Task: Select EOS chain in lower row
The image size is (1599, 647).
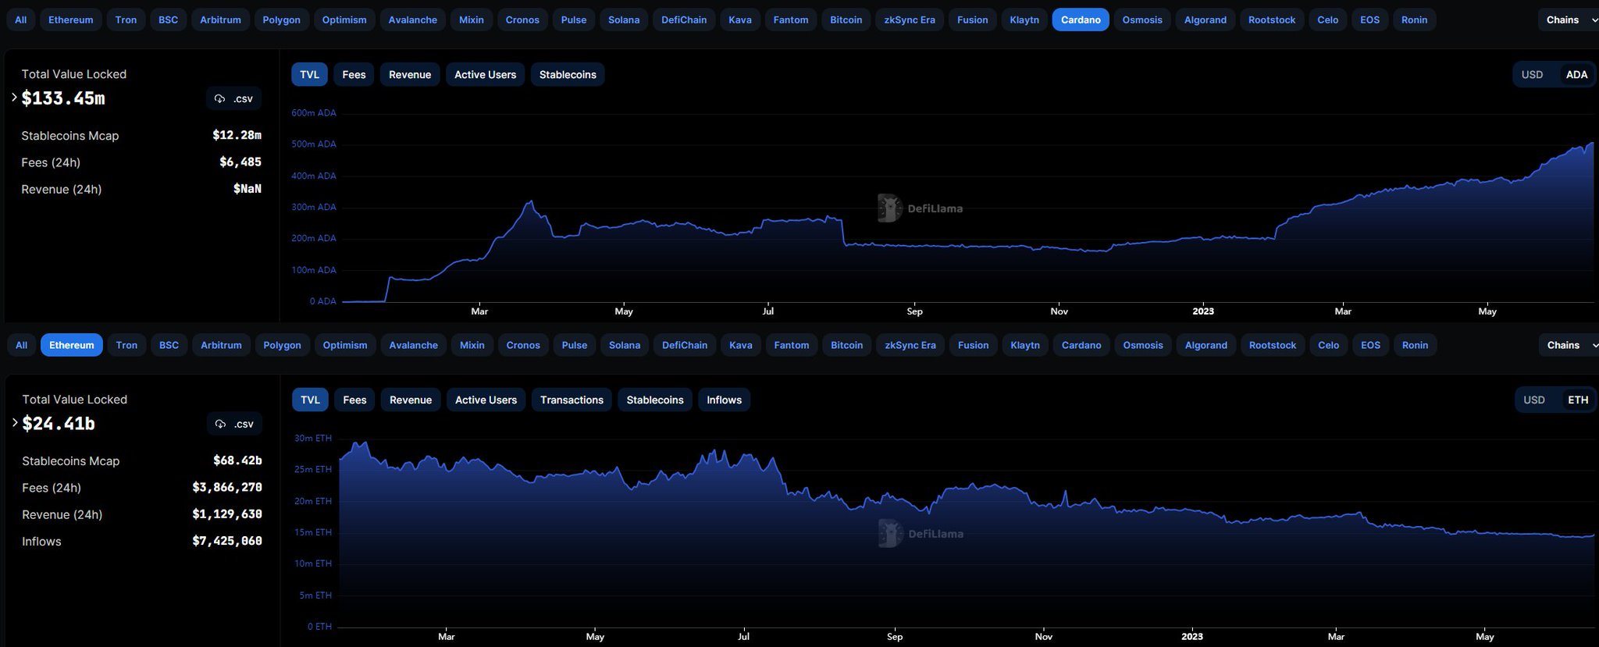Action: (1371, 345)
